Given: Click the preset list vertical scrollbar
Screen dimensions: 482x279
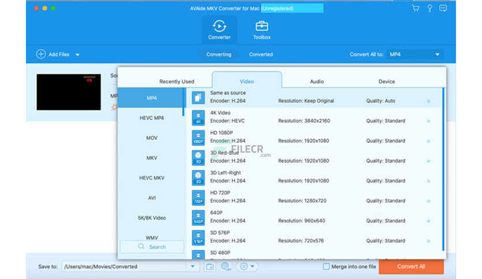Looking at the screenshot, I should (x=443, y=169).
